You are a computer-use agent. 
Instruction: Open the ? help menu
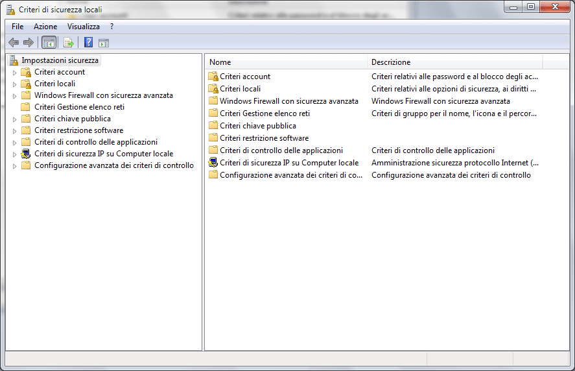point(111,27)
